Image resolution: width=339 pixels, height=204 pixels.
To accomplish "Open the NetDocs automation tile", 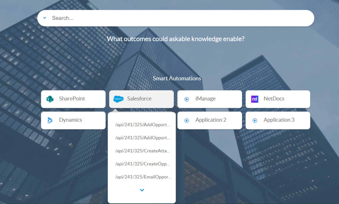I will (x=278, y=99).
